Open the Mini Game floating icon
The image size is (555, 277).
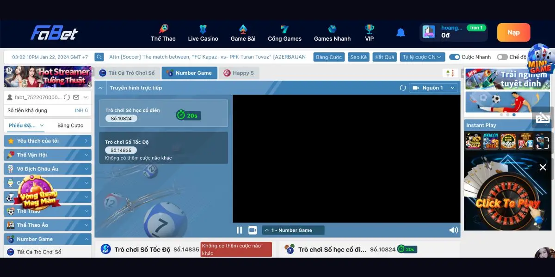point(539,59)
